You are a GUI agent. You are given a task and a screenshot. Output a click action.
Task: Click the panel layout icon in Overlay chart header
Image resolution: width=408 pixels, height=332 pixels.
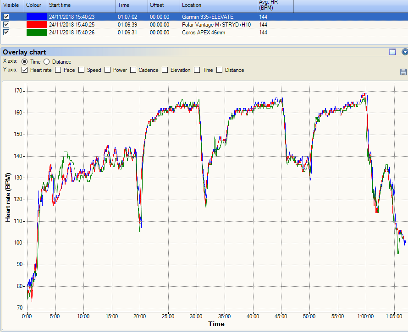(392, 52)
